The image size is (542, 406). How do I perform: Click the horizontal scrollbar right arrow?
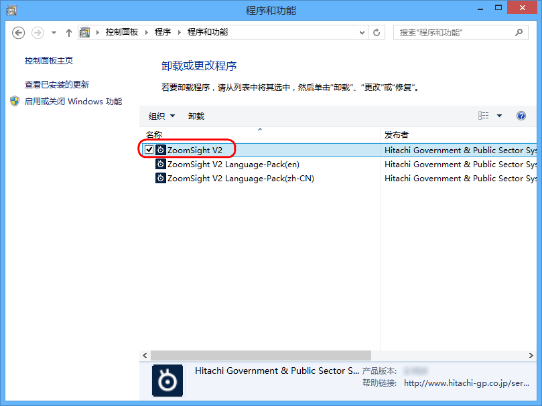(x=531, y=355)
